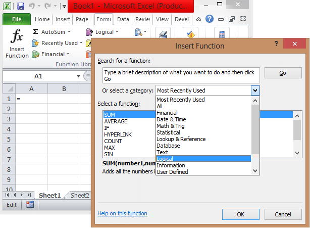310x228 pixels.
Task: Open Customize Quick Access Toolbar dropdown
Action: coord(64,7)
